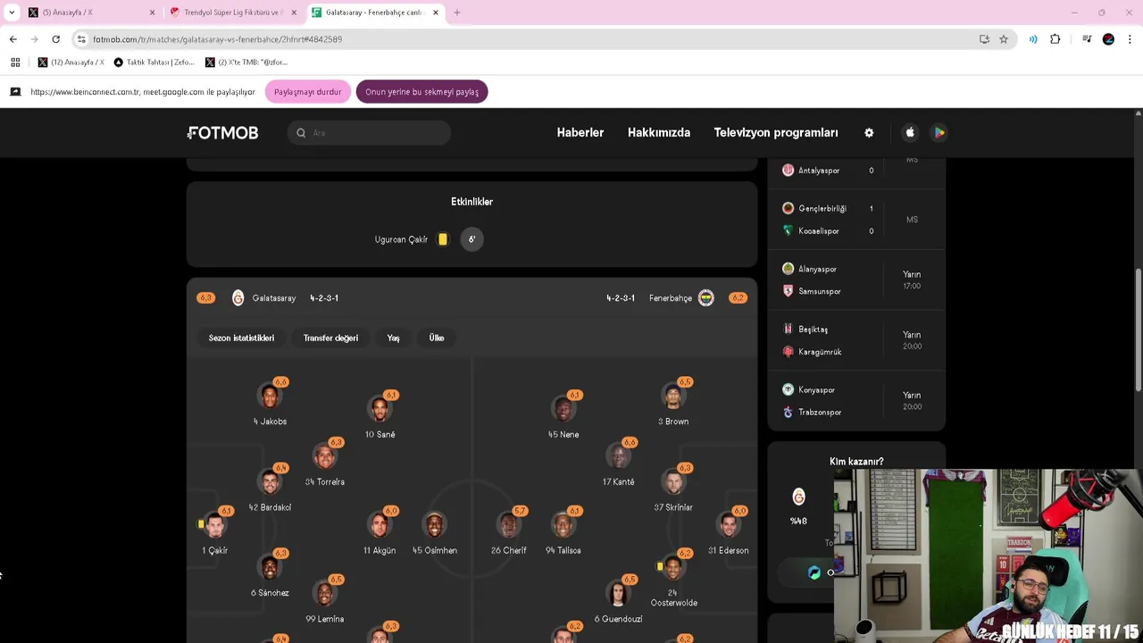Click the Google Play icon
The height and width of the screenshot is (643, 1143).
coord(939,132)
